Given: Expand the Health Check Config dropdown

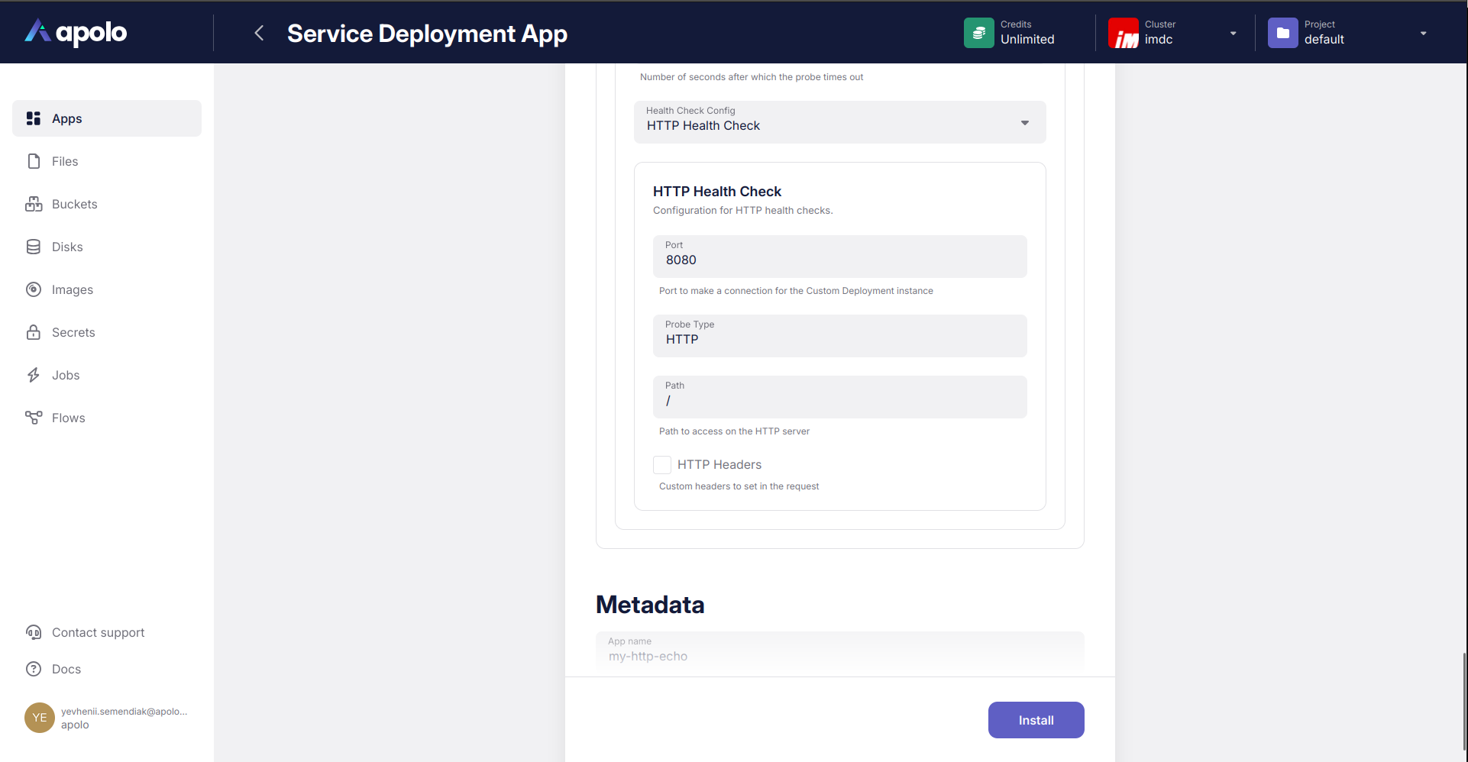Looking at the screenshot, I should pos(1024,123).
